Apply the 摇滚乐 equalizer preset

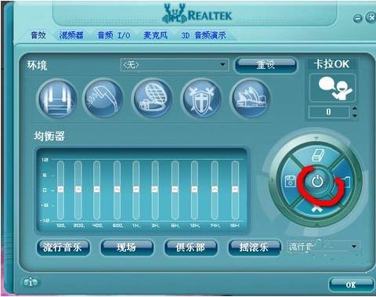point(254,247)
